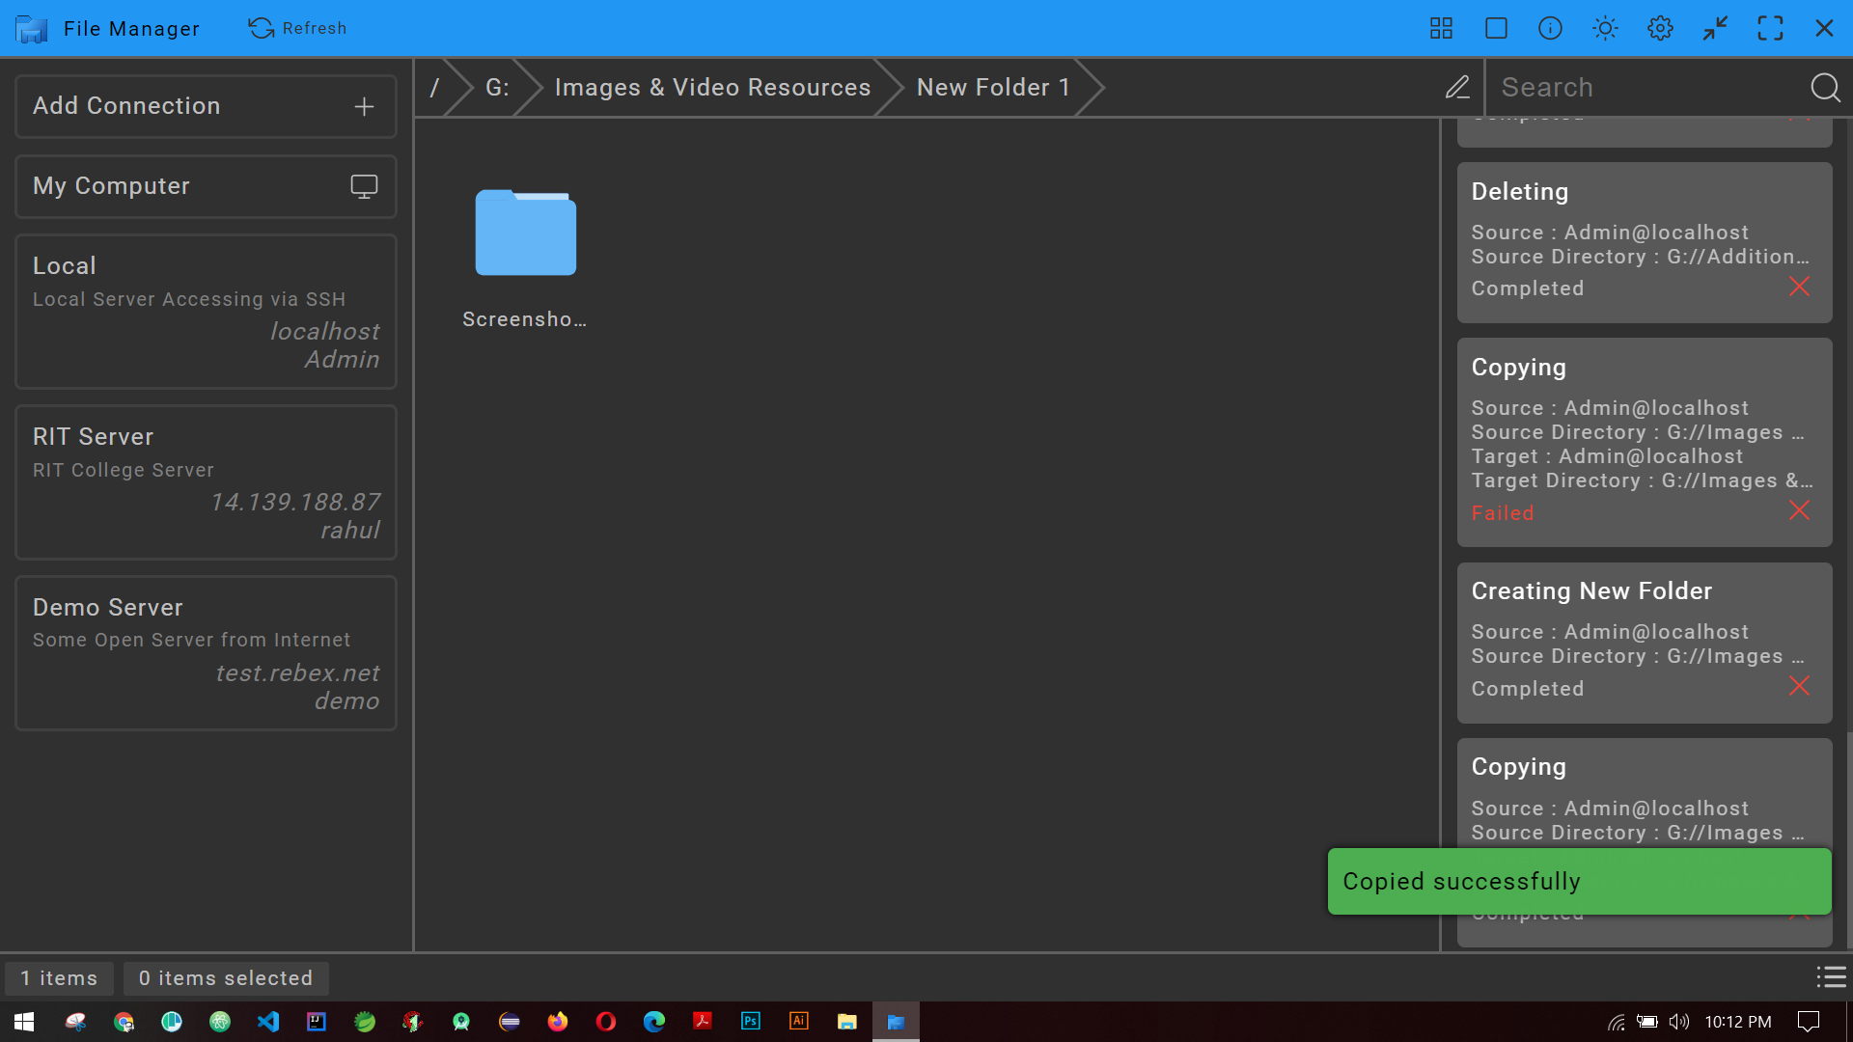Navigate to Images & Video Resources breadcrumb
Screen dimensions: 1853x1042
point(712,87)
